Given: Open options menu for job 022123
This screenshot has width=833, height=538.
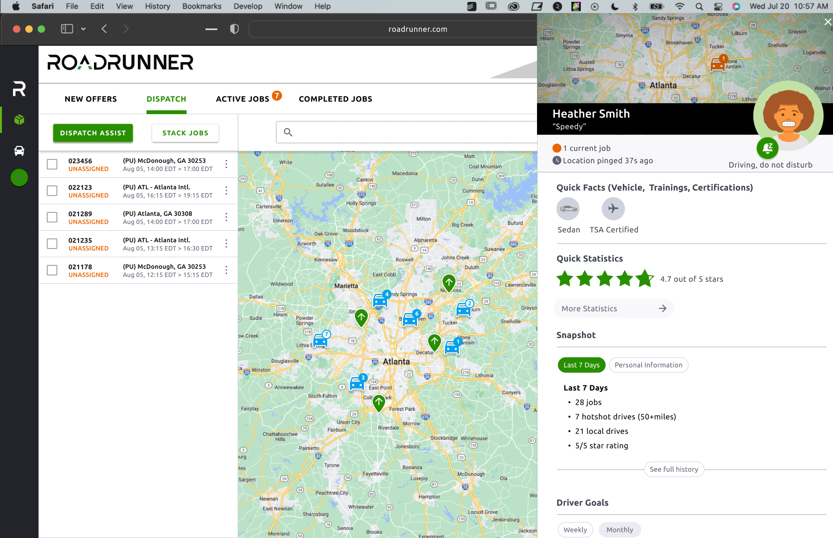Looking at the screenshot, I should pyautogui.click(x=226, y=191).
